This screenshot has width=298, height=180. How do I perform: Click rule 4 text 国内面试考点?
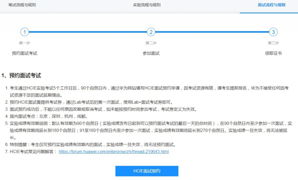pos(49,116)
